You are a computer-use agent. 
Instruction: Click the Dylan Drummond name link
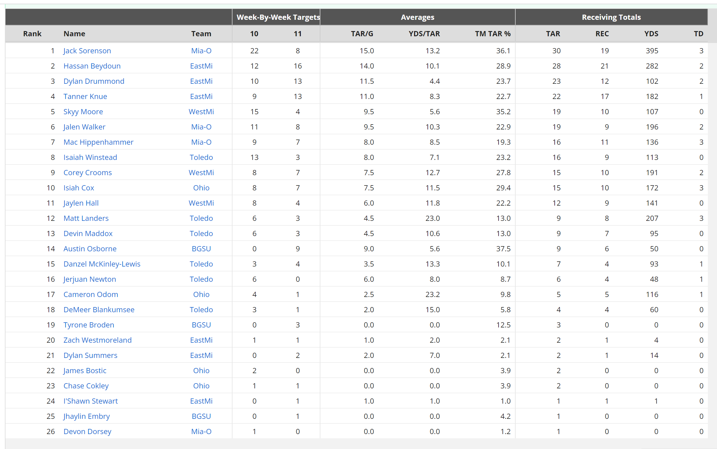(x=94, y=81)
